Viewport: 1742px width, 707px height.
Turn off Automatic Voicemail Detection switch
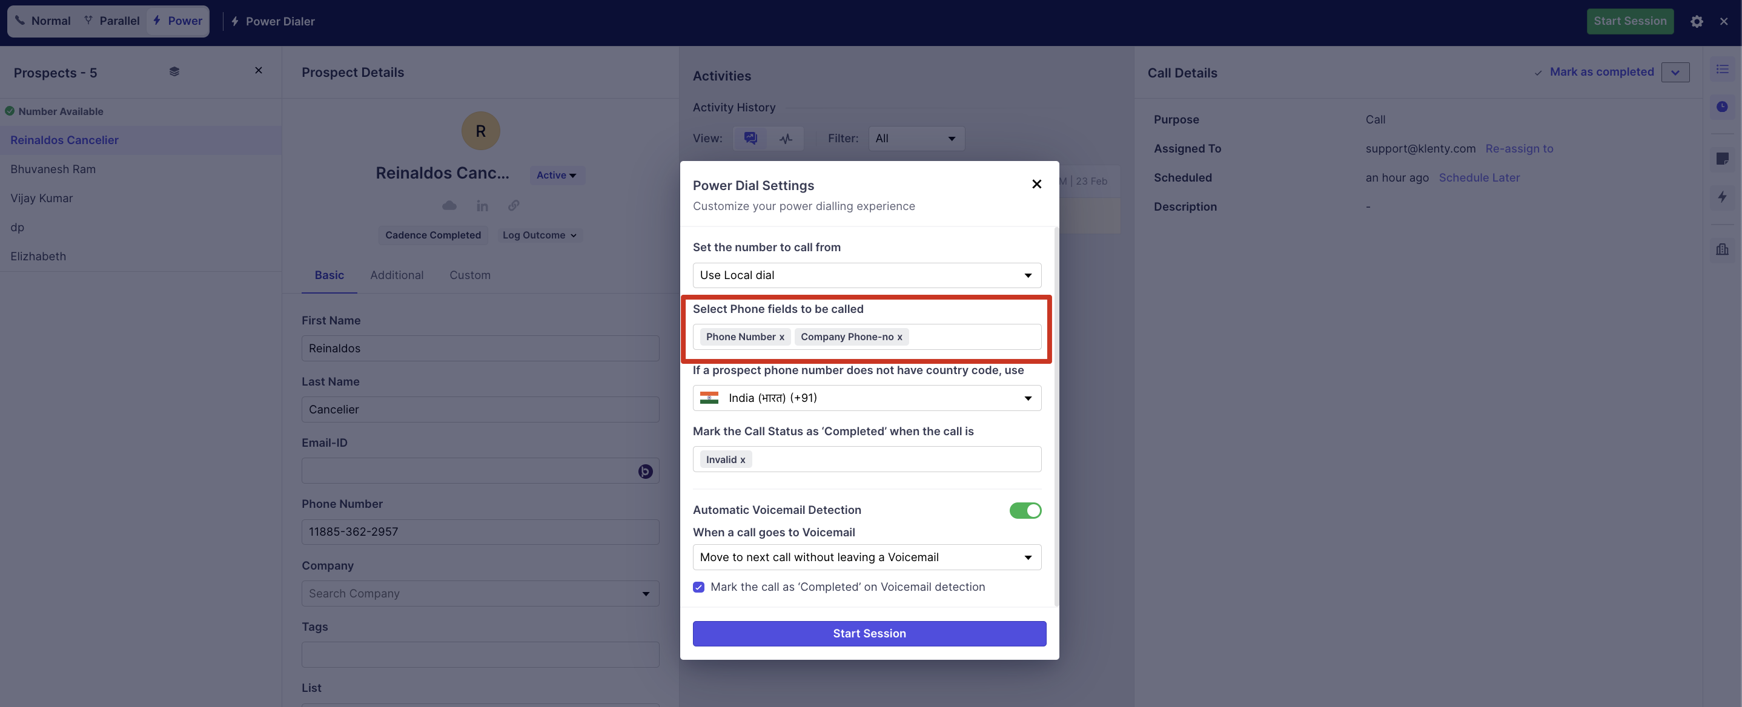[x=1024, y=510]
